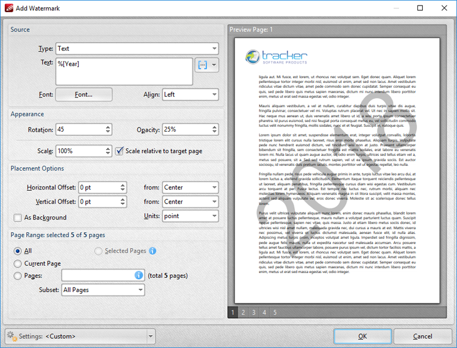Viewport: 457px width, 348px height.
Task: Open the Settings Custom preset dropdown
Action: [80, 336]
